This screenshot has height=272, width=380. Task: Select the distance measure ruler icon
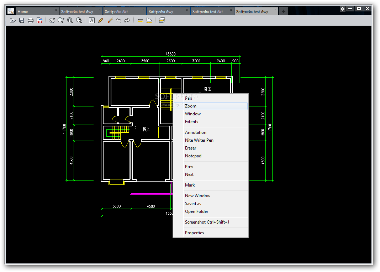click(x=140, y=21)
